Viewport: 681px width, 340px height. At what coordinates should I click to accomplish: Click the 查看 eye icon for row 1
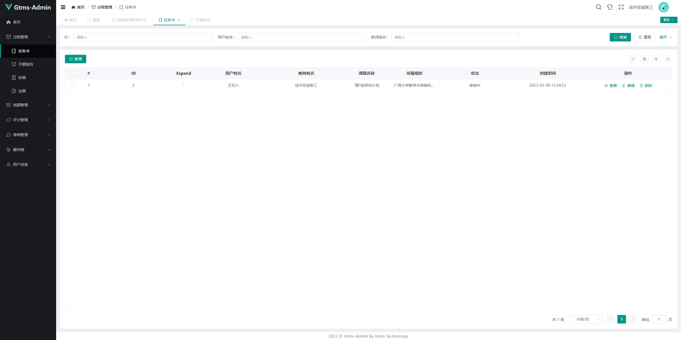[x=606, y=86]
